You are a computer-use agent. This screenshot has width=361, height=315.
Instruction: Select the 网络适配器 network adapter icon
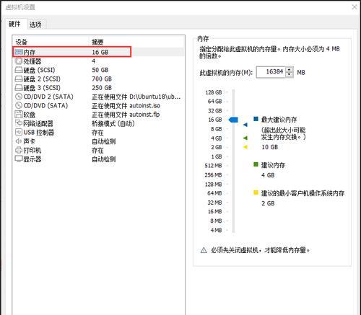click(x=19, y=123)
